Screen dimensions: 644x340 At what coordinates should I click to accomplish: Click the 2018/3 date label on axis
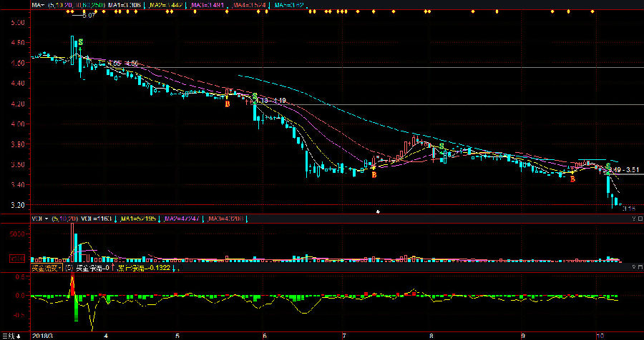(x=44, y=334)
